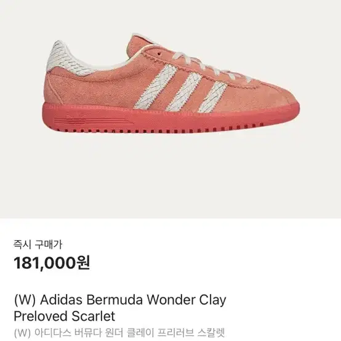The width and height of the screenshot is (341, 341).
Task: Click the (W) prefix in the English title
Action: [x=25, y=300]
